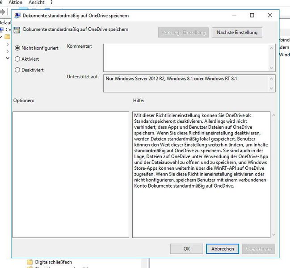
Task: Close the OneDrive policy dialog
Action: click(270, 15)
